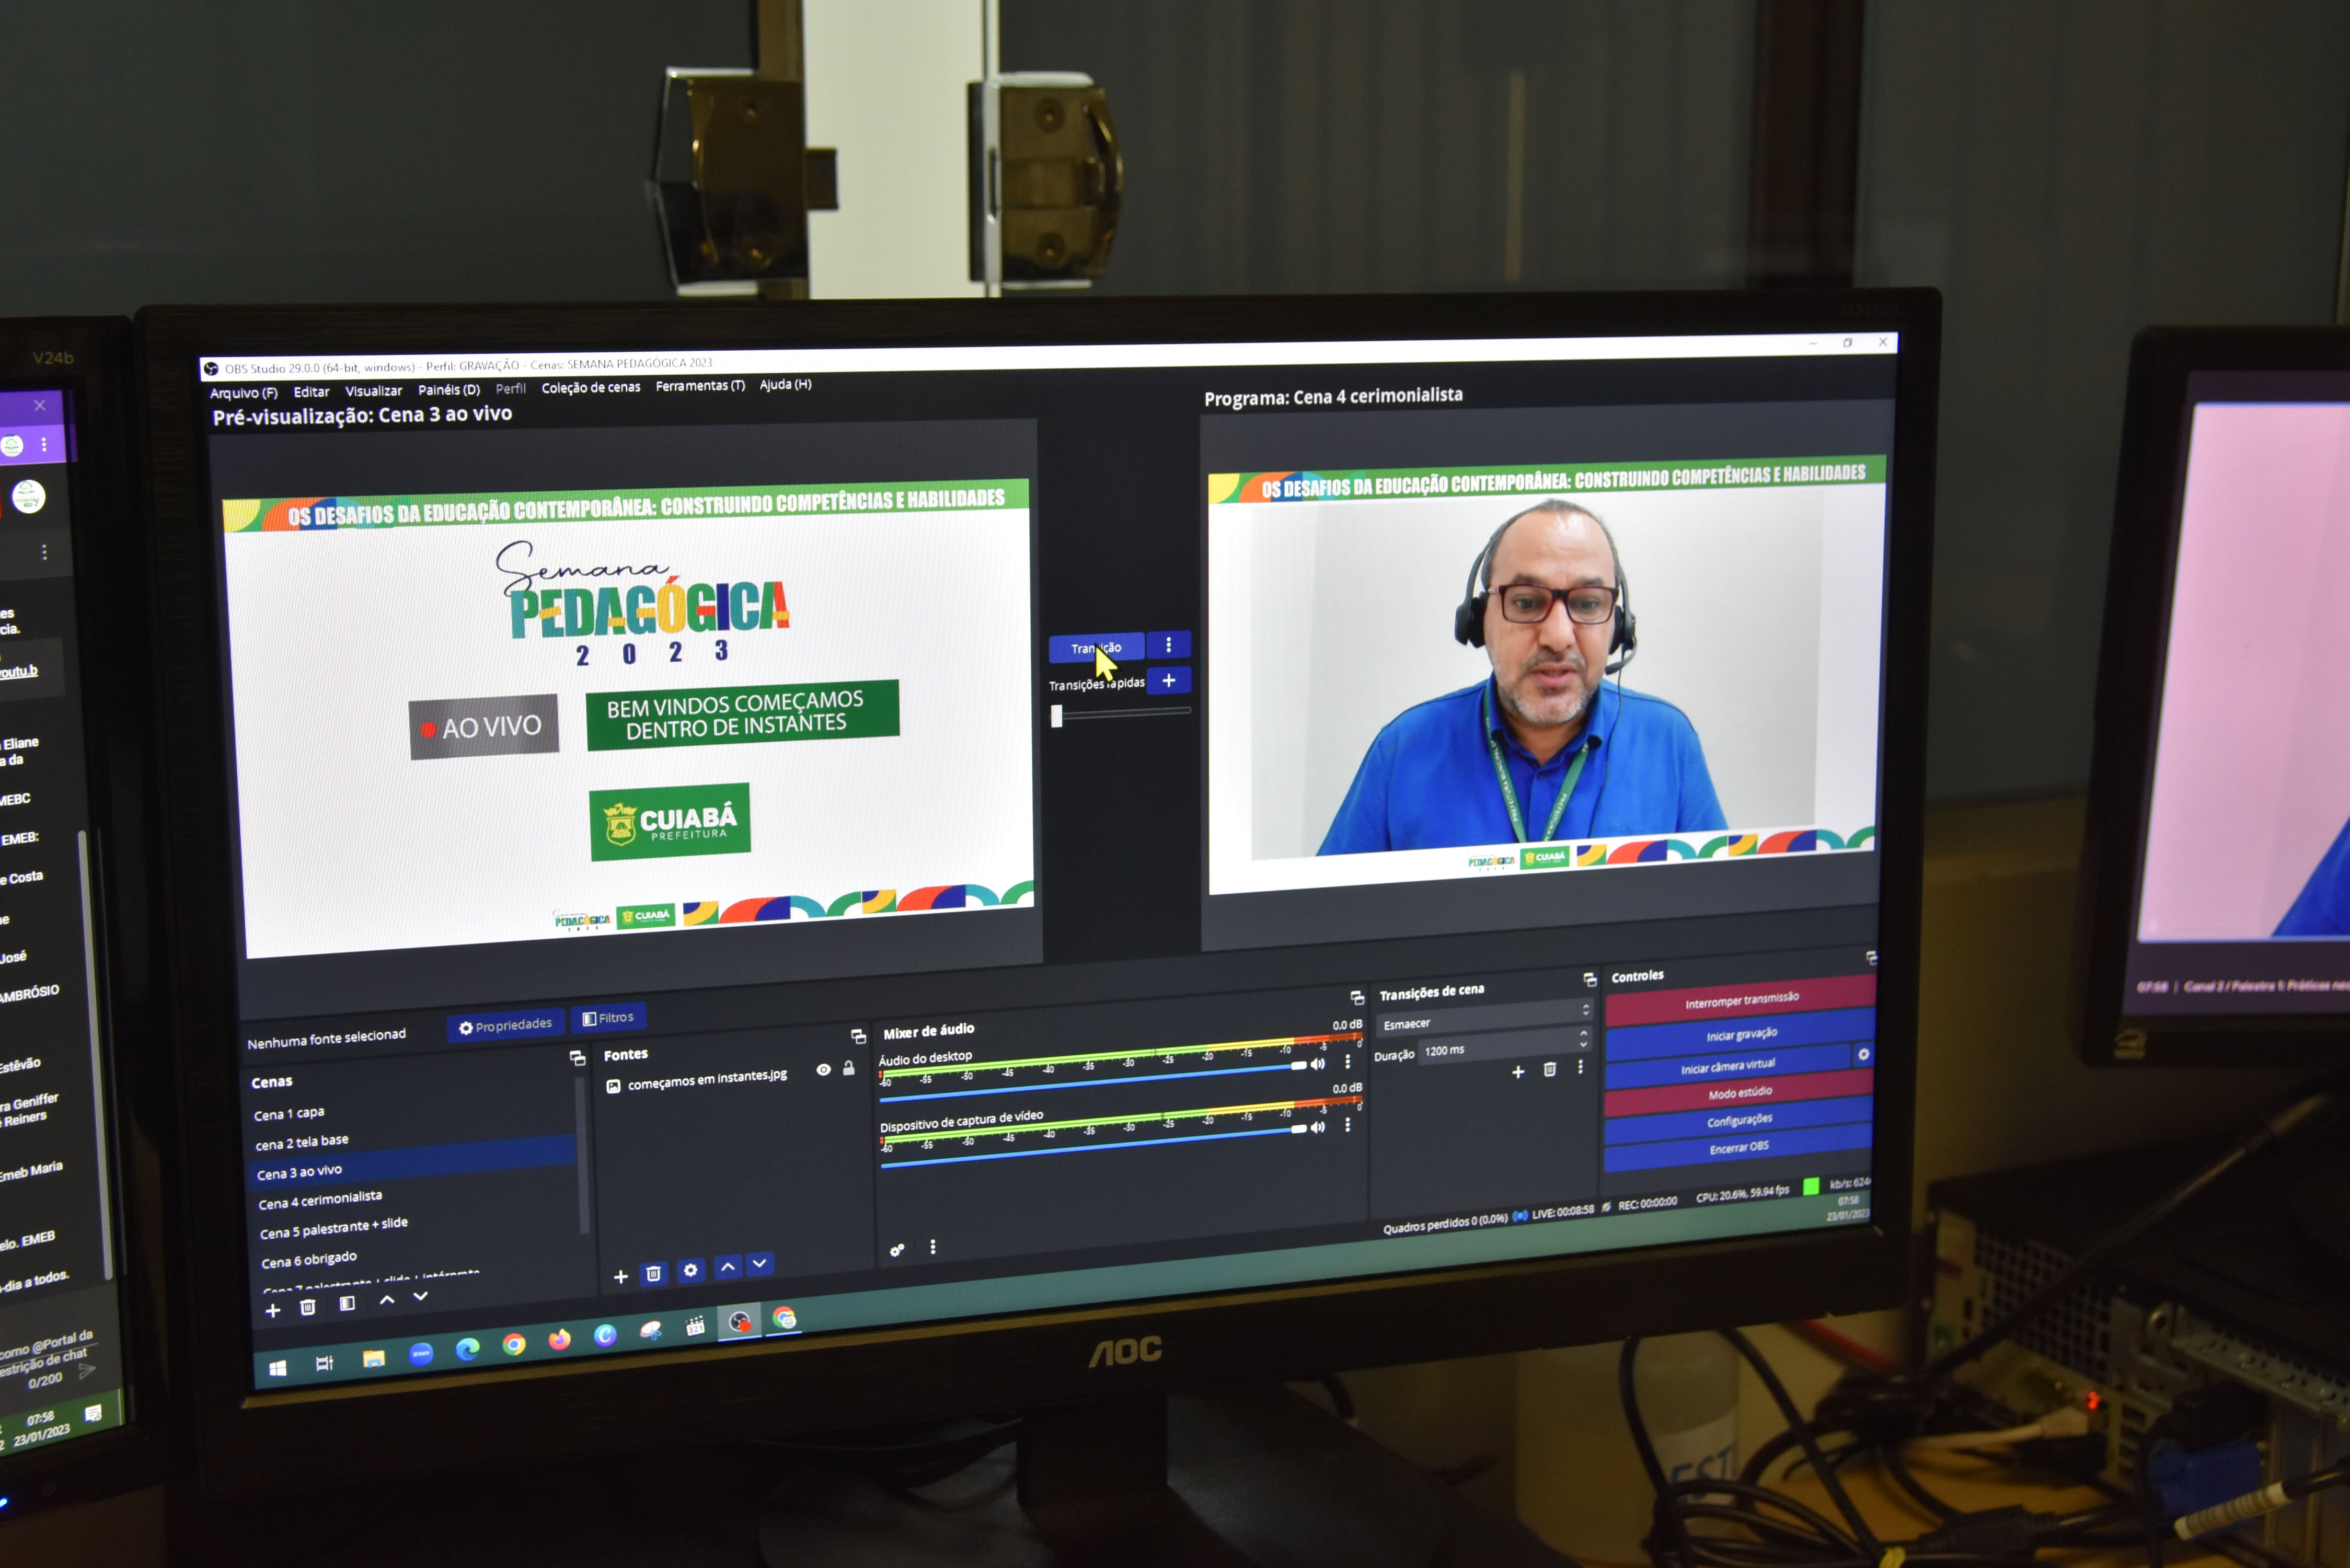This screenshot has width=2350, height=1568.
Task: Open scene filters icon in Cenas toolbar
Action: click(347, 1304)
